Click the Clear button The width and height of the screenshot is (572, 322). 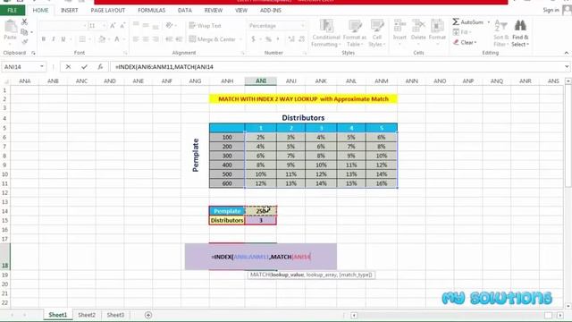click(x=465, y=42)
